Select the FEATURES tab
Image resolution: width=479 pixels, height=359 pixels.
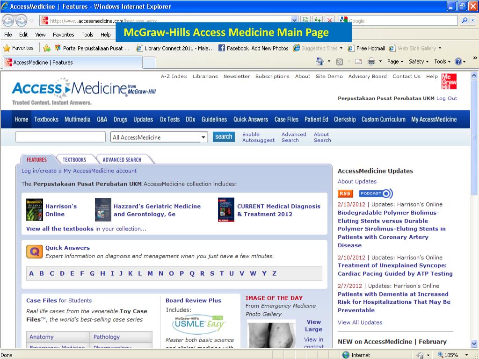[x=36, y=160]
